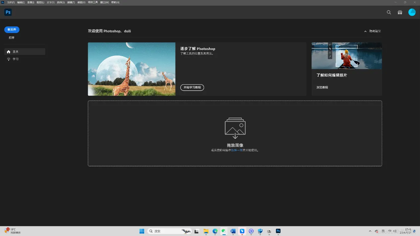Click the 浏览教程 link

(322, 88)
